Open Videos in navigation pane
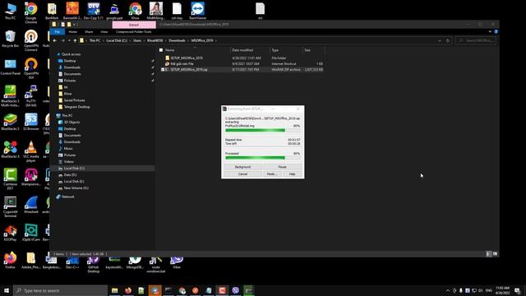 68,162
